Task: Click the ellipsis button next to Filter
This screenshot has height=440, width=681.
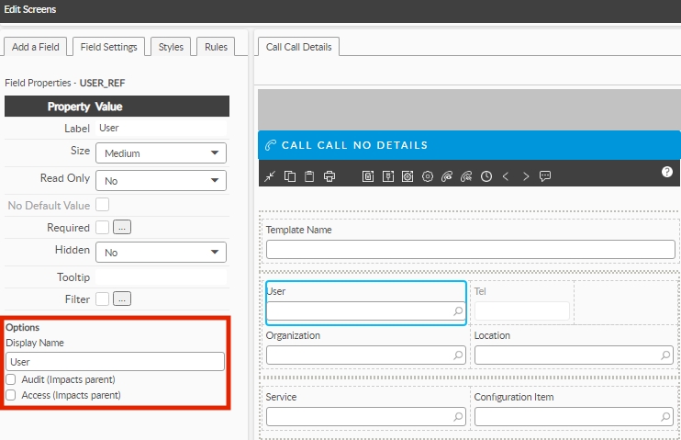Action: [122, 299]
